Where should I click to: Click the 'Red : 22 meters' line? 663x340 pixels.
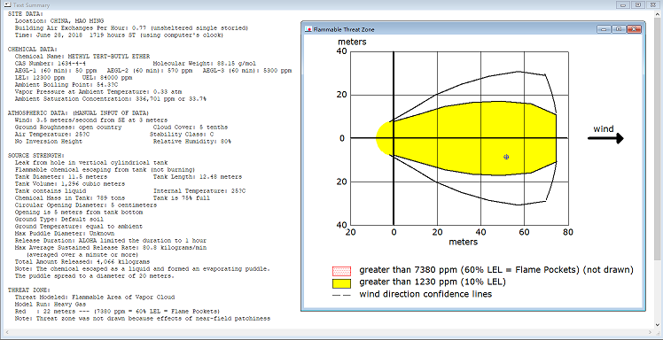[x=117, y=312]
